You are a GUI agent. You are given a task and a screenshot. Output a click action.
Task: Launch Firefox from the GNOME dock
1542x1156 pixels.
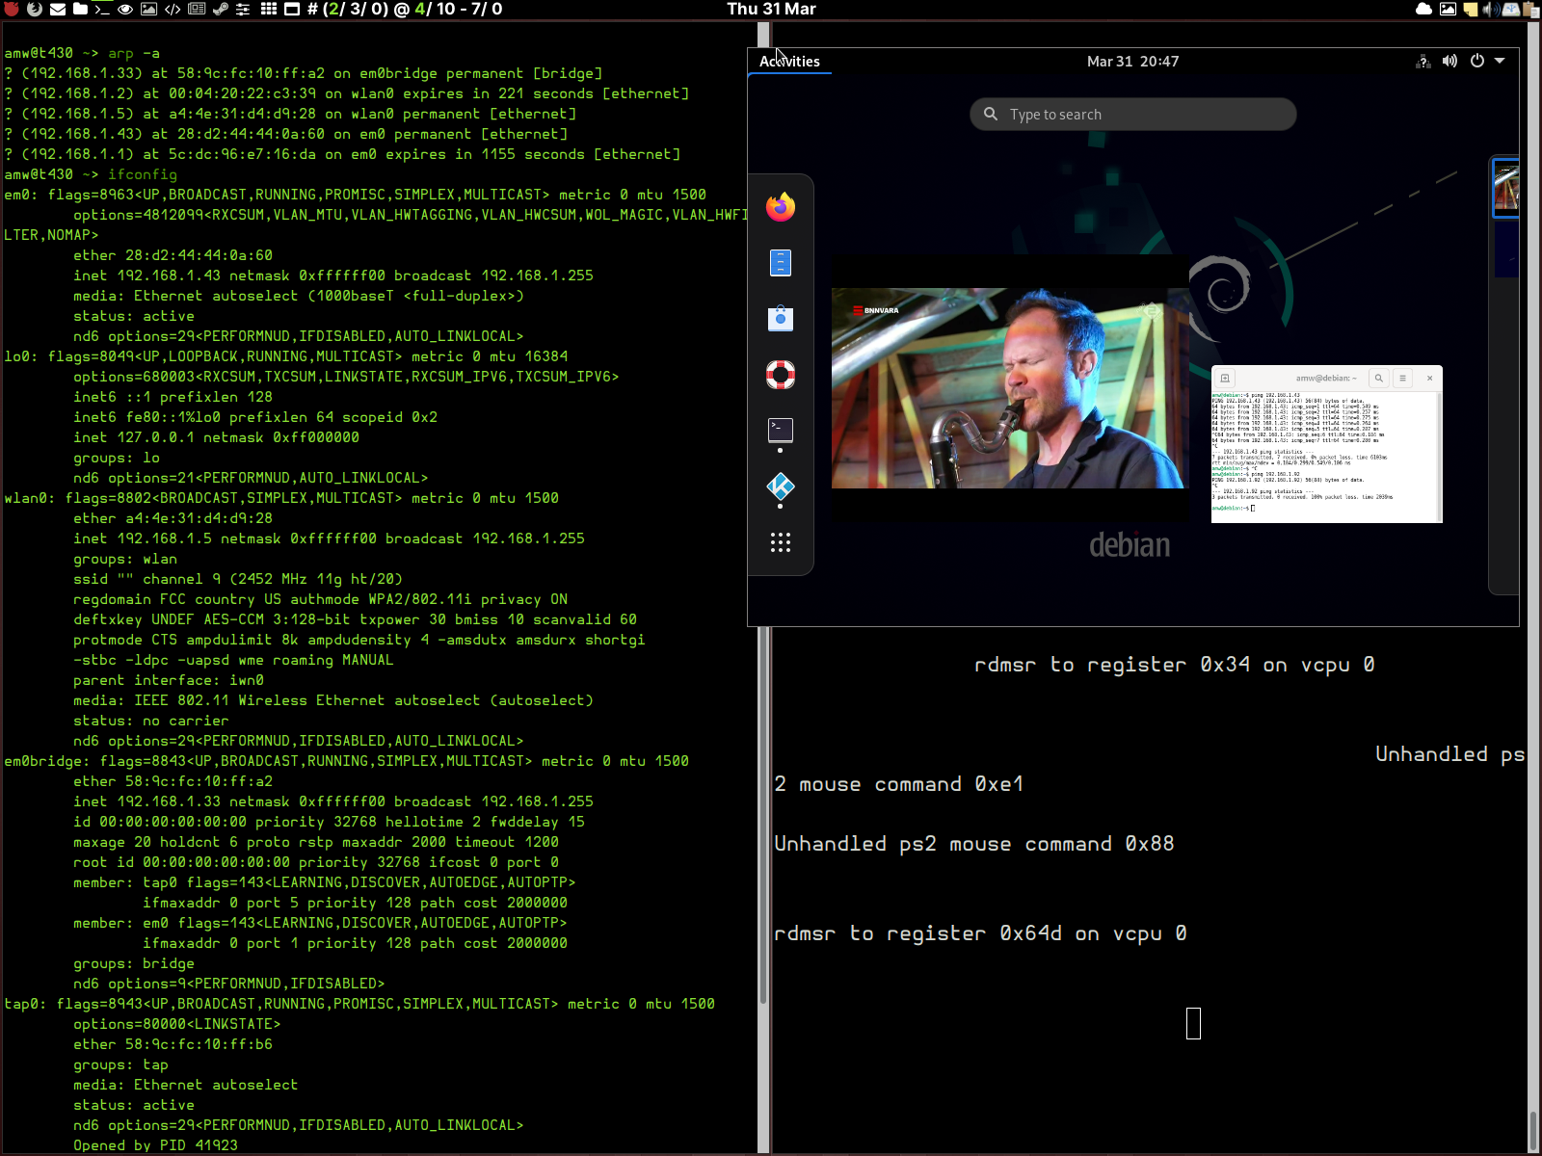point(780,206)
